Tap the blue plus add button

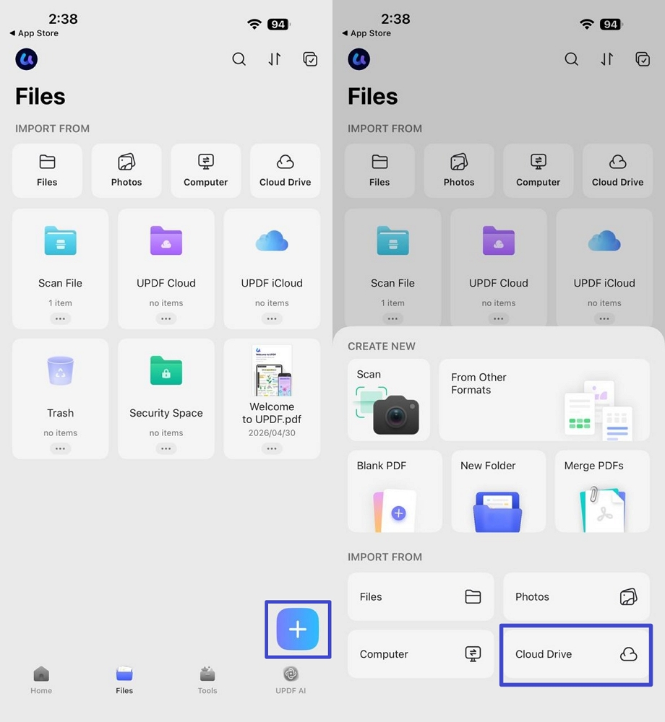pos(298,629)
